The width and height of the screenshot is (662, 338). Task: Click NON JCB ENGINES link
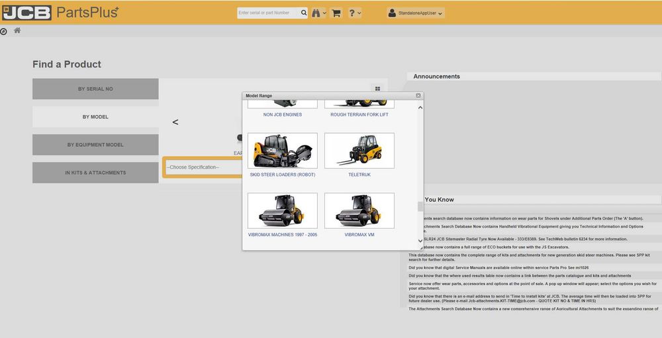click(x=283, y=115)
